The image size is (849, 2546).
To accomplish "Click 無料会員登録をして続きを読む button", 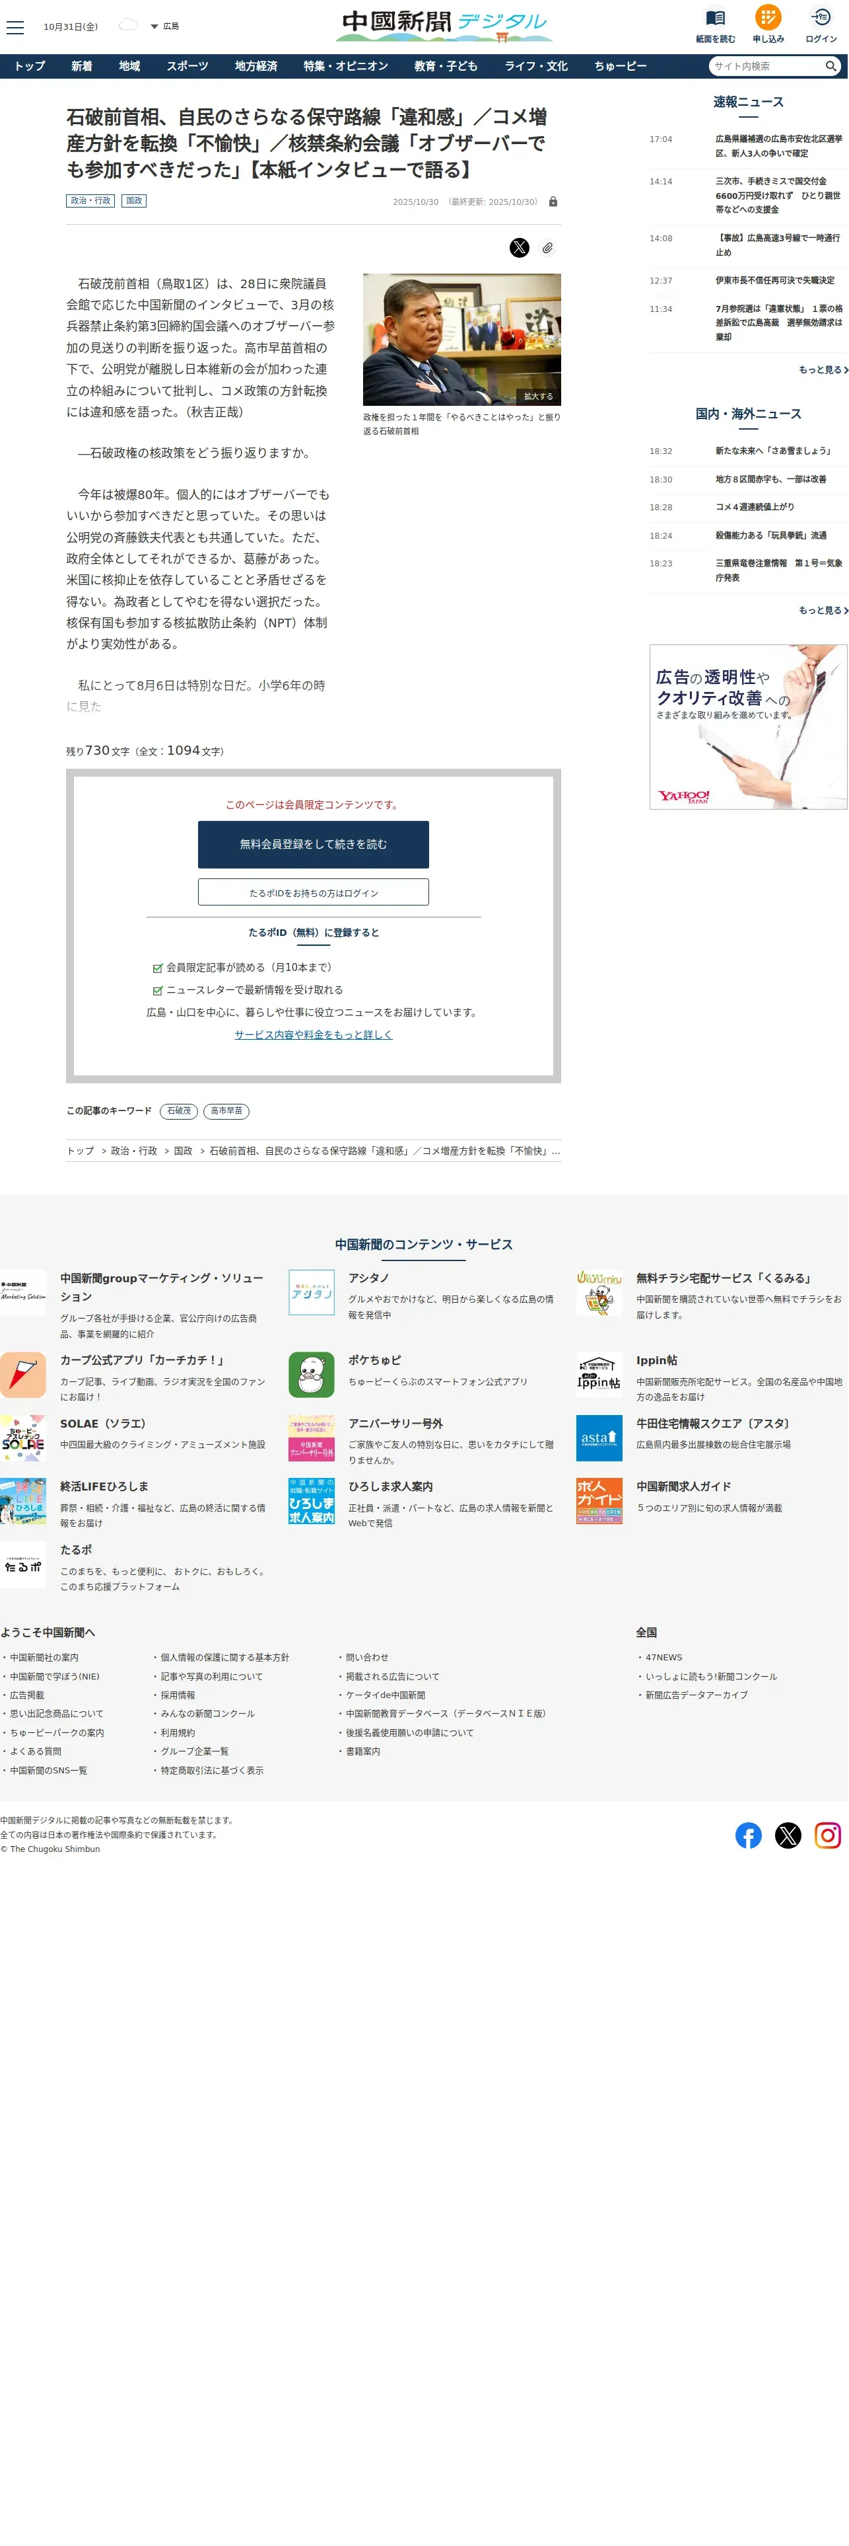I will tap(313, 845).
